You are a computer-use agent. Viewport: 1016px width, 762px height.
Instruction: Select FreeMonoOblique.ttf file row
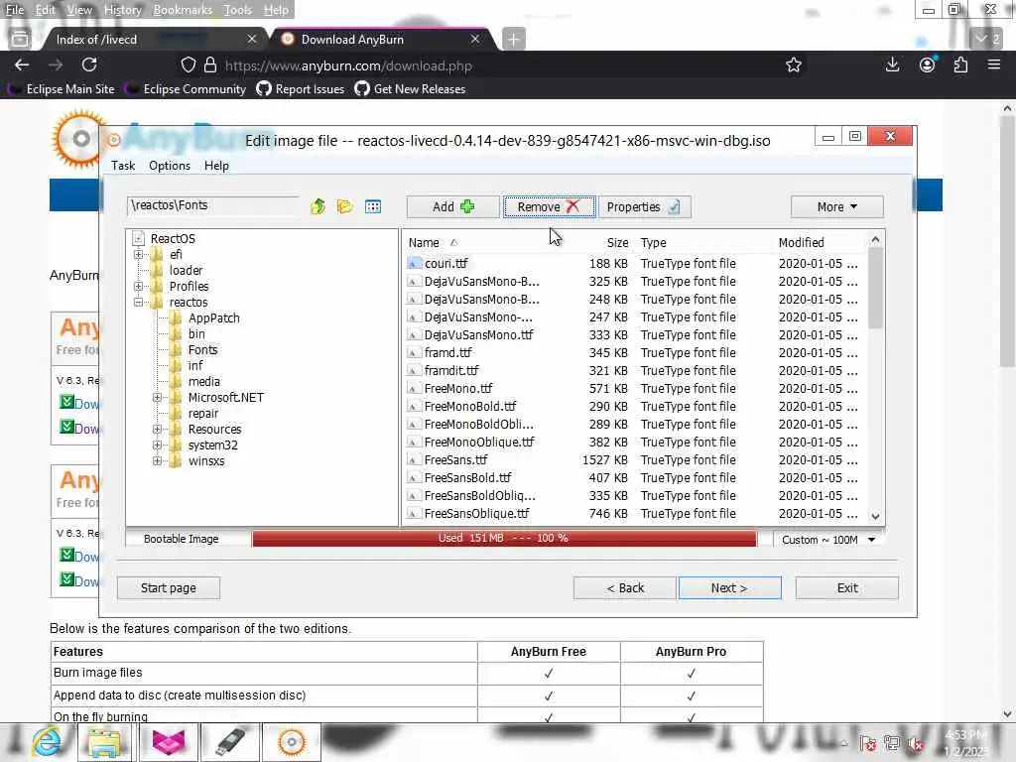point(635,442)
